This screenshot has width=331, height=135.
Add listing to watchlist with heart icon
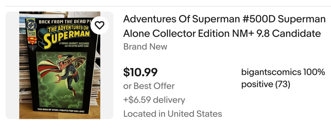pos(99,25)
